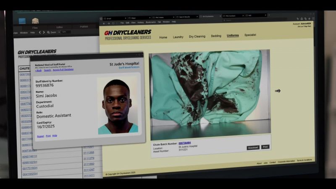Open the blue desktop icon at top left

[x=22, y=21]
